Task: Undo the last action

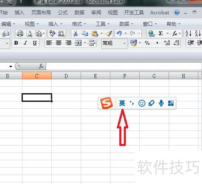Action: click(119, 34)
